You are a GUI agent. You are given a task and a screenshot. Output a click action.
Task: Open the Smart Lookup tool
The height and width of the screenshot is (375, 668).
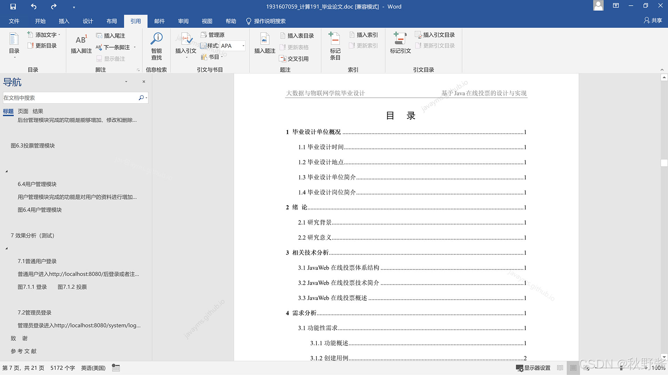156,39
